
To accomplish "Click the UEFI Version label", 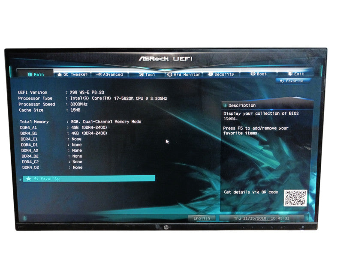I will 33,93.
